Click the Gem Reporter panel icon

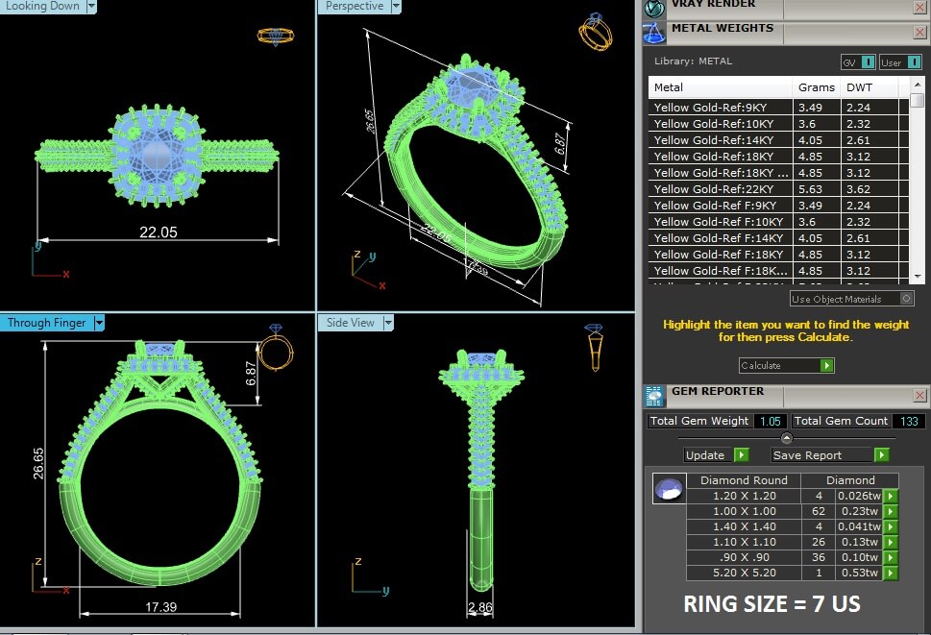pos(654,396)
